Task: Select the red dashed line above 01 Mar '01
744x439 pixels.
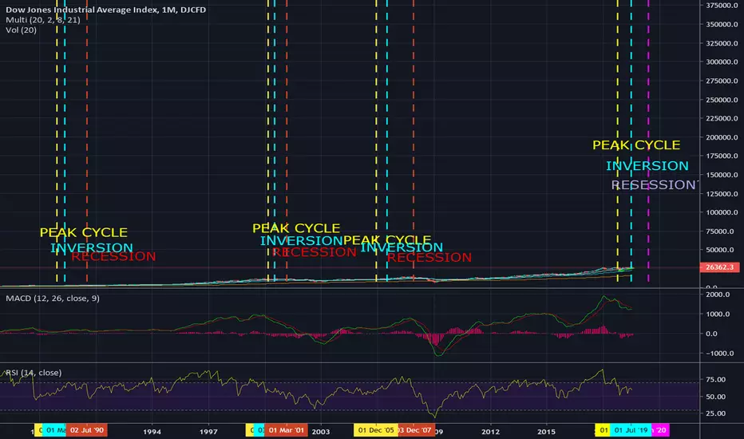Action: pos(287,141)
